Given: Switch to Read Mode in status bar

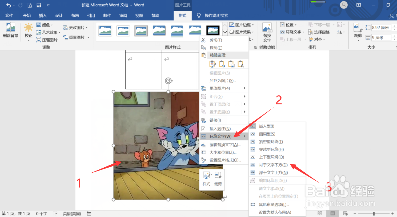Looking at the screenshot, I should [320, 213].
